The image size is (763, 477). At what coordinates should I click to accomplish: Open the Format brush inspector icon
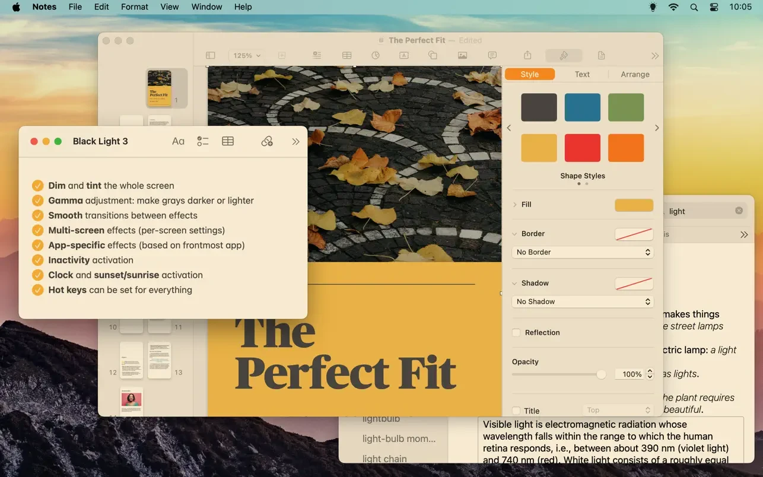[x=564, y=55]
